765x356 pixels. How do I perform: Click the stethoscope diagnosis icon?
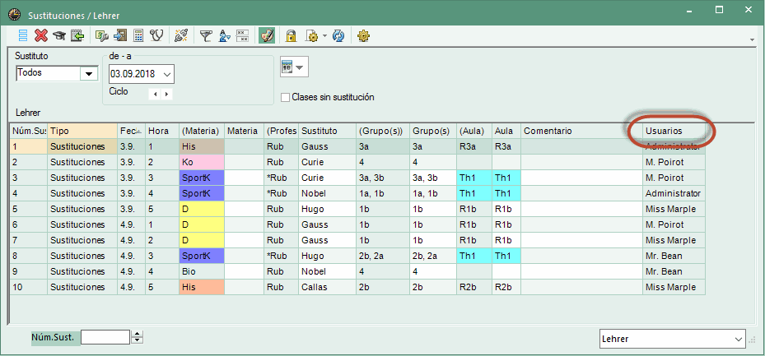pos(156,35)
